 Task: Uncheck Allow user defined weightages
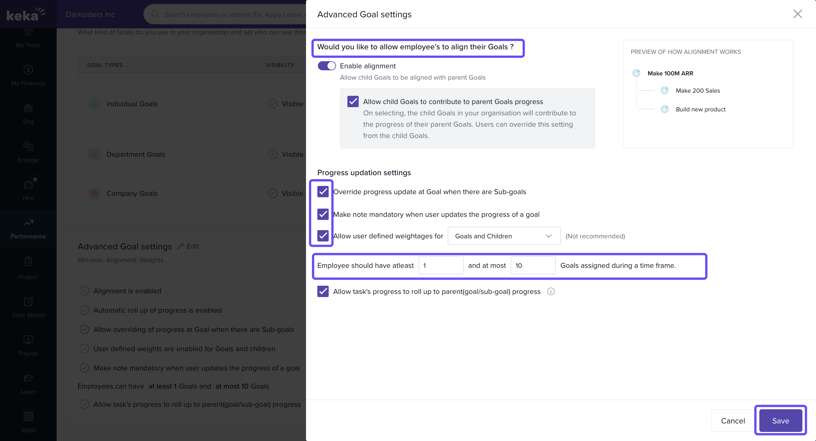click(323, 236)
